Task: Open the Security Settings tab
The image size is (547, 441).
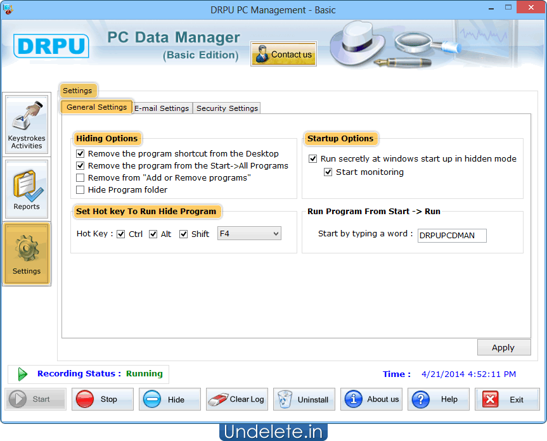Action: (227, 108)
